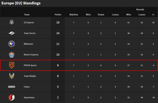Sort by the Matches column header

74,14
